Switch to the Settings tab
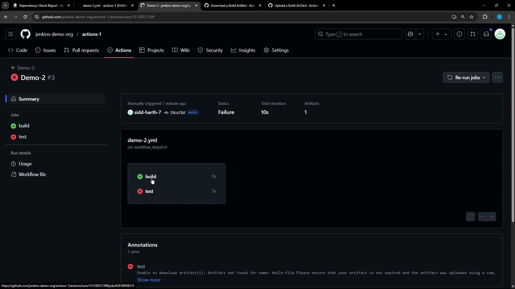Screen dimensions: 515x289 276,50
